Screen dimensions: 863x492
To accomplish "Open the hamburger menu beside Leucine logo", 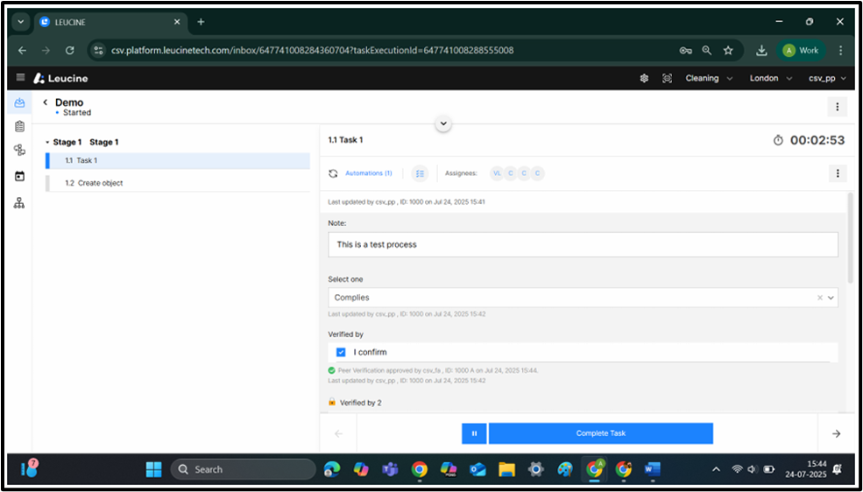I will coord(21,78).
